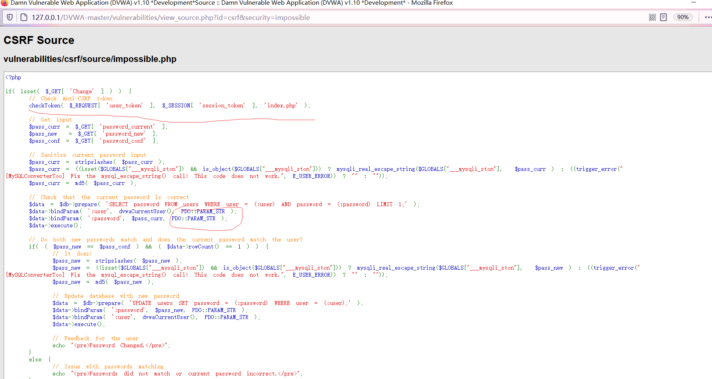Click 'stripslashes( $pass_curr )' line
Image resolution: width=712 pixels, height=379 pixels.
coord(97,162)
